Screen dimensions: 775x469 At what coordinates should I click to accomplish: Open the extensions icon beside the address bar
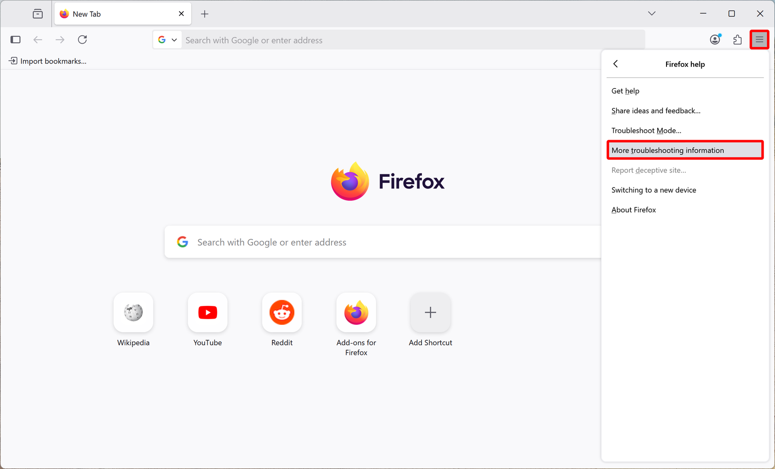point(737,39)
